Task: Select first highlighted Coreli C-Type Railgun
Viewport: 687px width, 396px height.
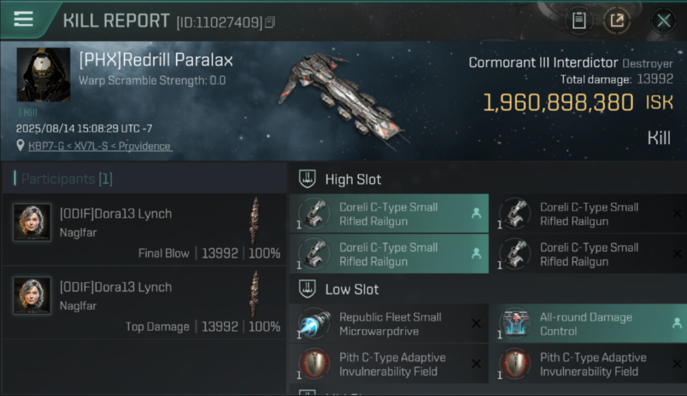Action: (388, 213)
